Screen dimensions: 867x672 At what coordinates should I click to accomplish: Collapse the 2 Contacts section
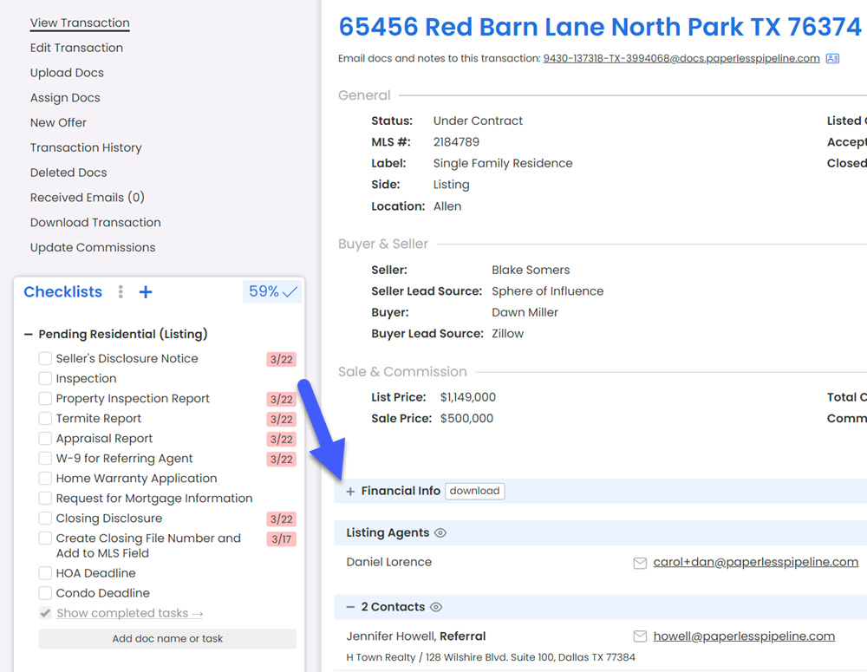click(350, 607)
